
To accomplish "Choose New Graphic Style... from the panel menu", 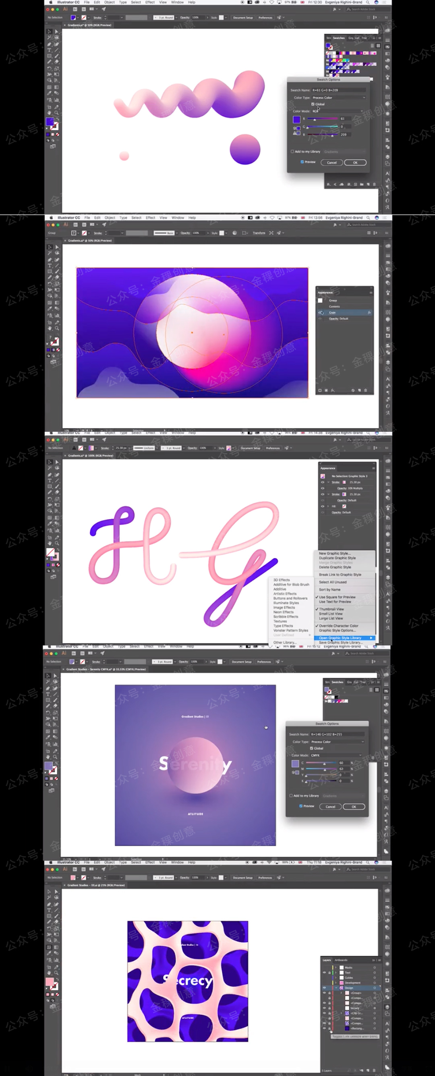I will point(334,554).
